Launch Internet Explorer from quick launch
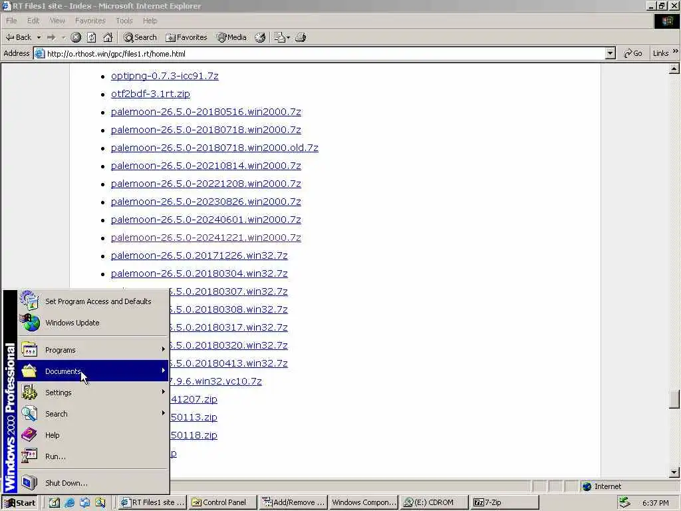This screenshot has height=511, width=681. click(69, 503)
